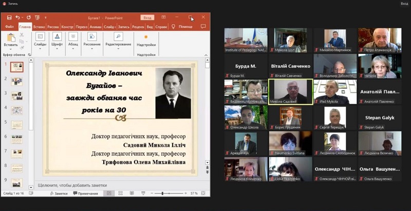Select Stepan Galyk participant tile

[x=380, y=118]
